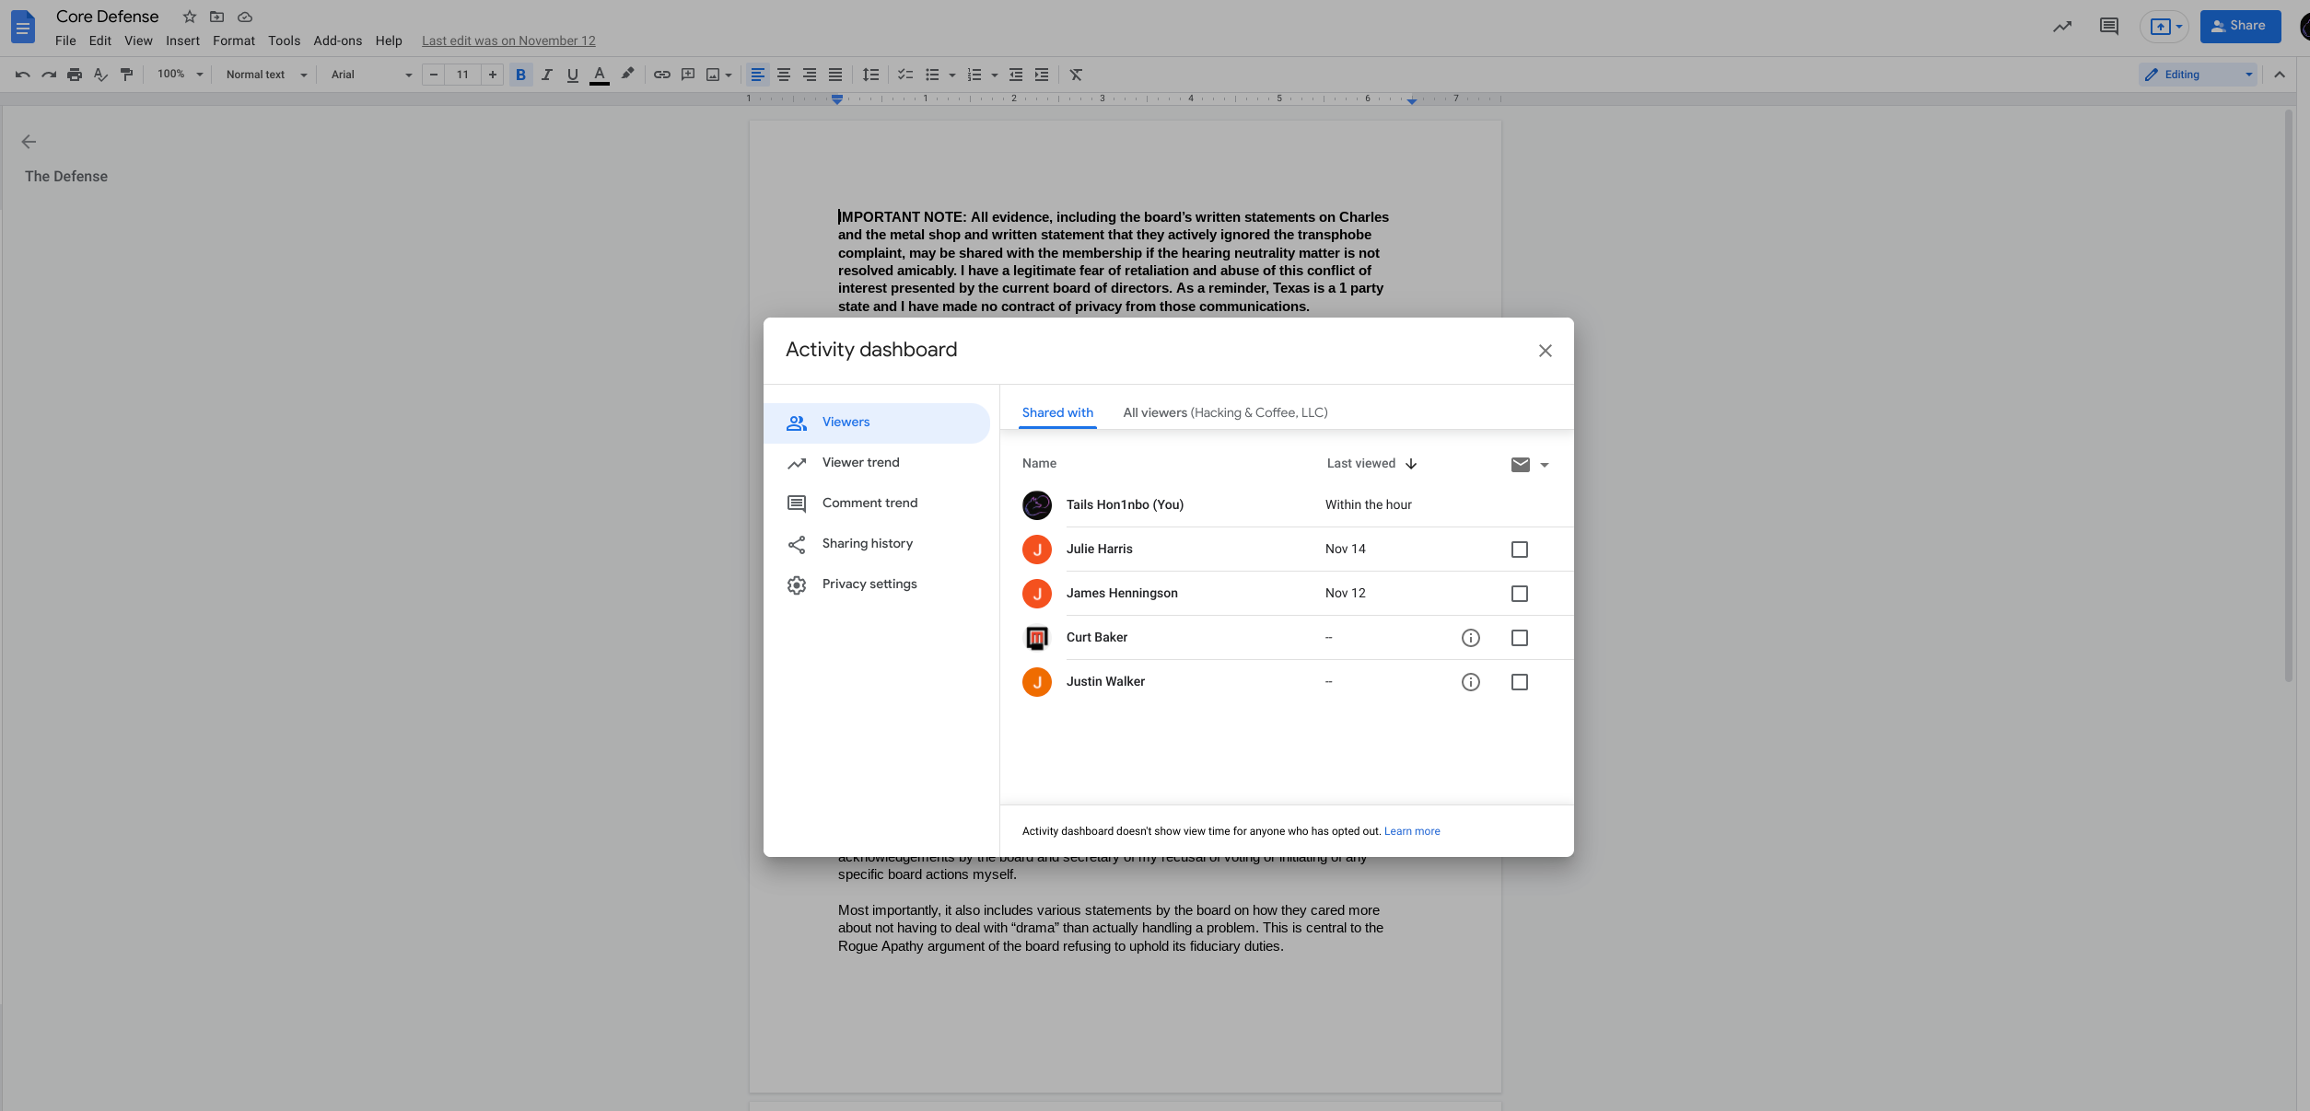Select Sharing history in sidebar
Image resolution: width=2310 pixels, height=1111 pixels.
[x=867, y=544]
